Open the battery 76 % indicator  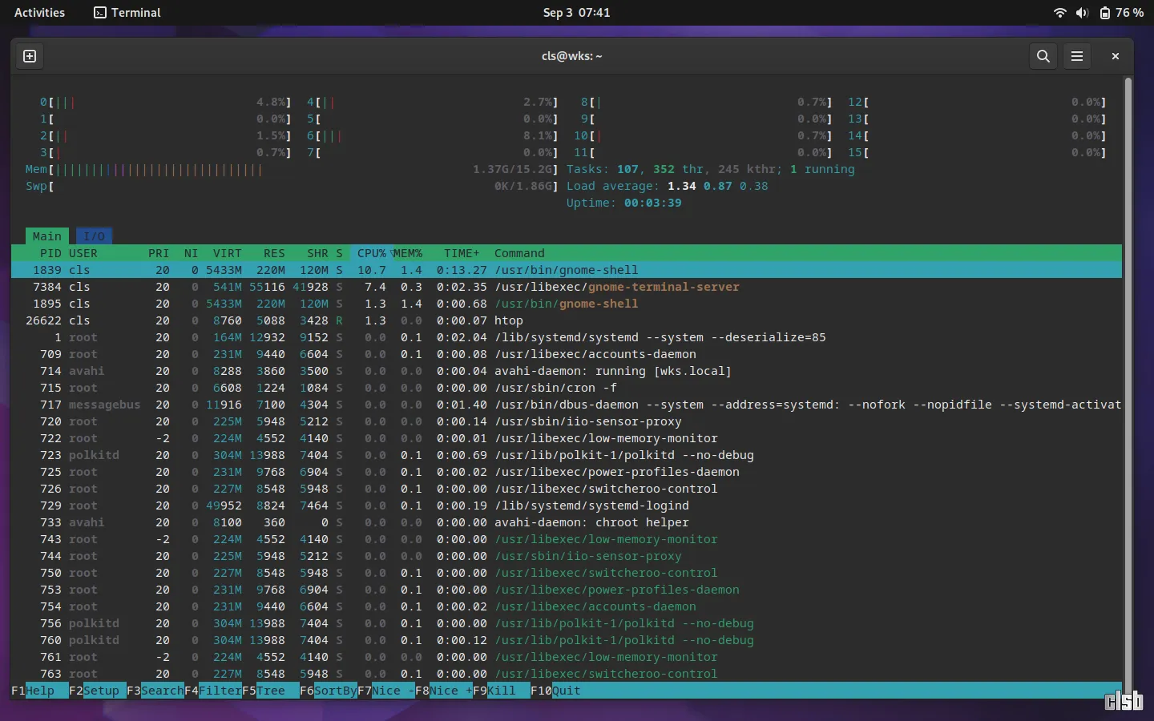click(1121, 13)
